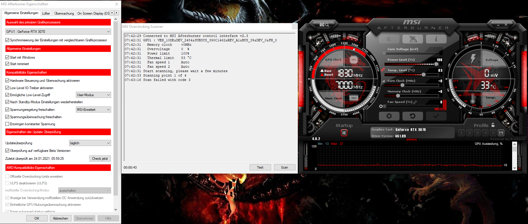
Task: Open the MSI-Erweitert voltage control dropdown
Action: 93,110
